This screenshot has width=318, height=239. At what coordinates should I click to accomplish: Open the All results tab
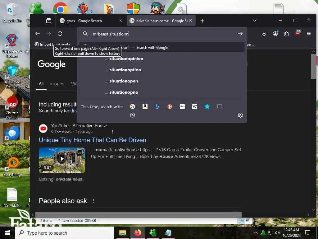coord(41,84)
